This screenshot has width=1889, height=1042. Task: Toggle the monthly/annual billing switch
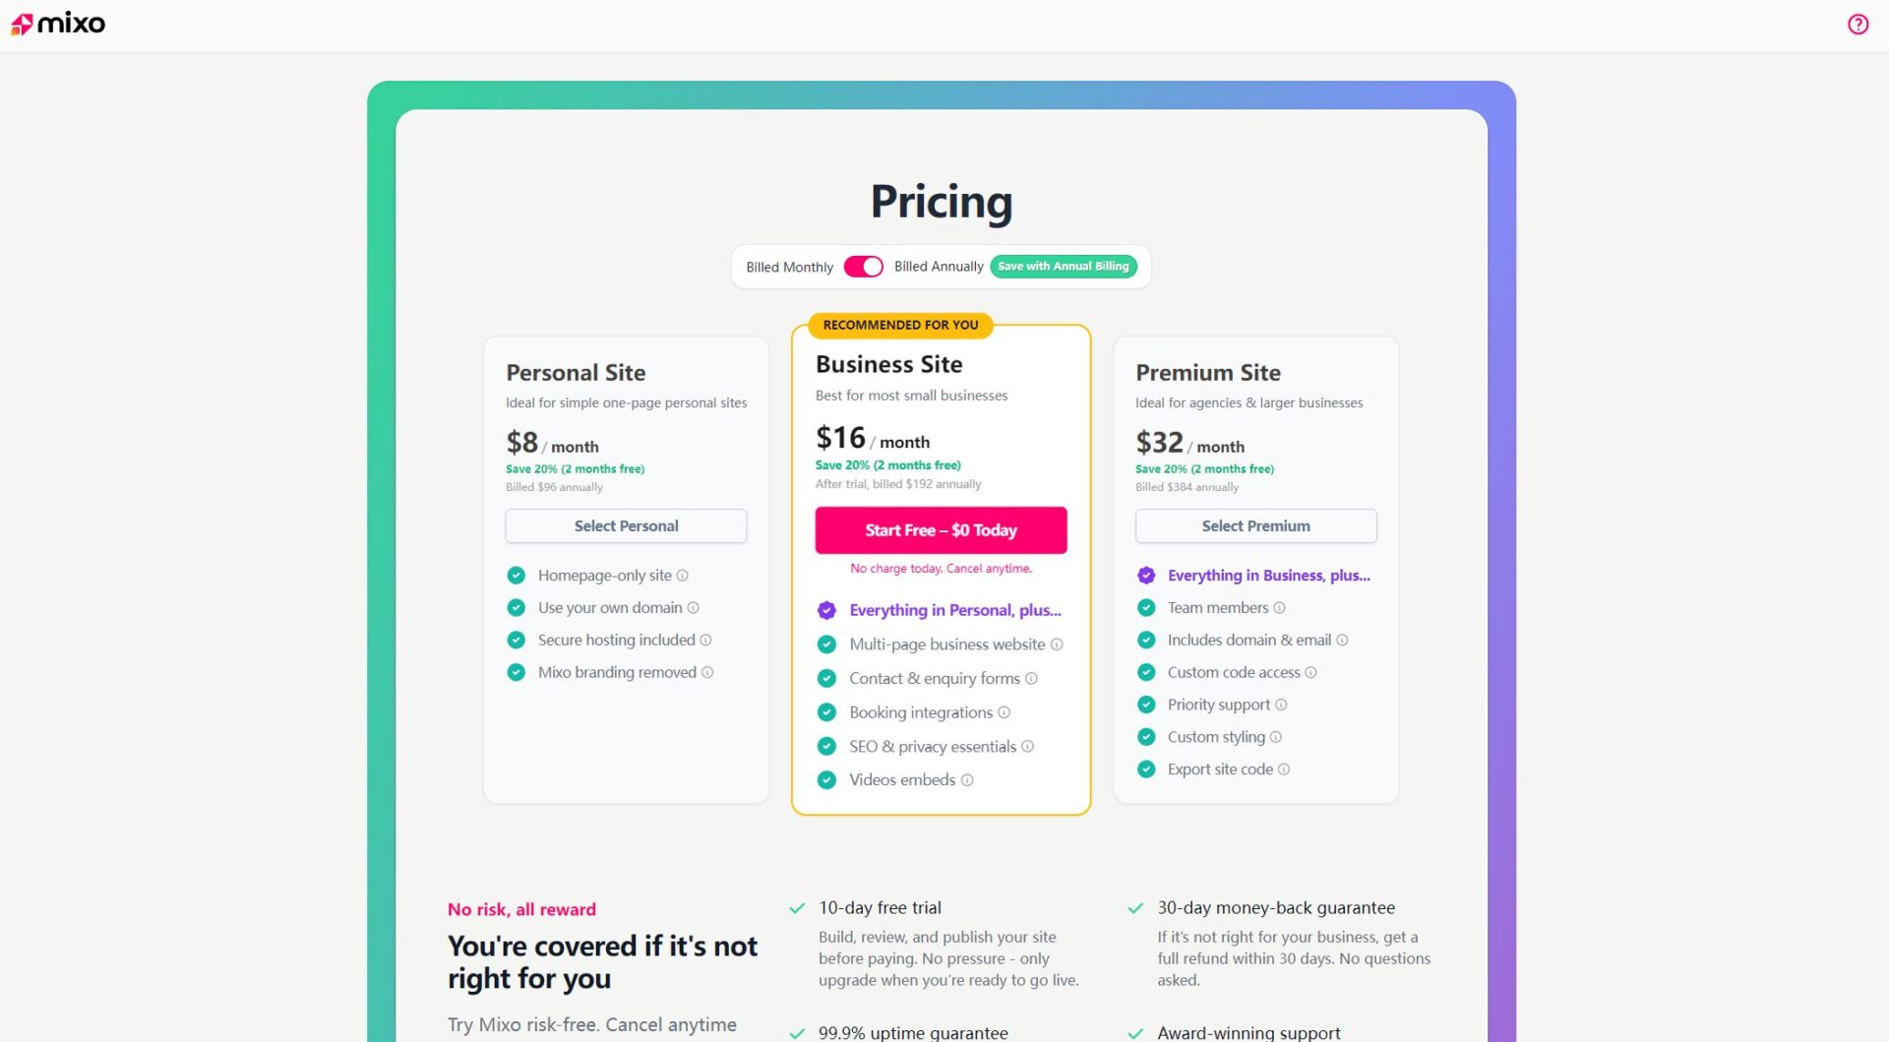(x=863, y=267)
